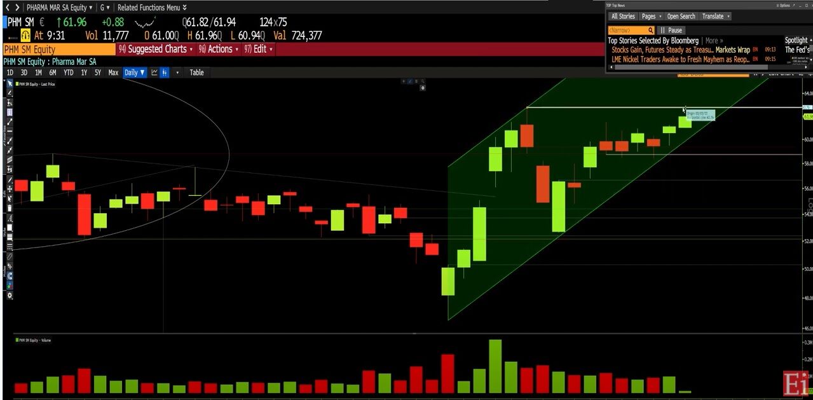Click the Options gear in Top News window
The height and width of the screenshot is (400, 813).
tap(782, 5)
